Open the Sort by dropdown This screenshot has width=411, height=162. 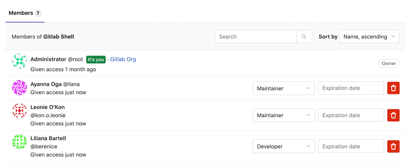click(369, 37)
